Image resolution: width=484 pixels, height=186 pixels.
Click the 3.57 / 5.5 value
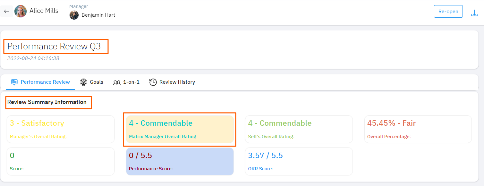[x=266, y=156]
